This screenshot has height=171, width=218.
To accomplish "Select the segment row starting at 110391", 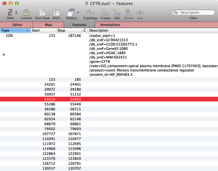I will [x=109, y=139].
